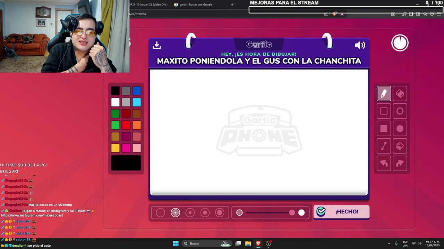This screenshot has width=444, height=249.
Task: Pick the brown color swatch
Action: coord(137,114)
